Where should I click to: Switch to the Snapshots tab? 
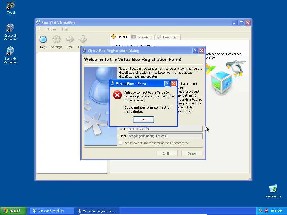click(142, 37)
